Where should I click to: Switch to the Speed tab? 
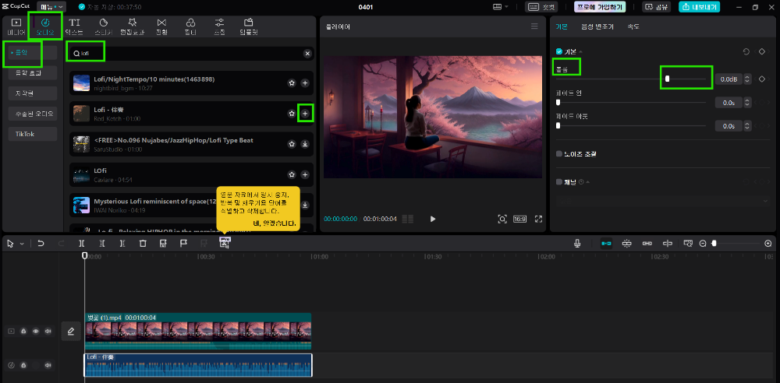[633, 26]
